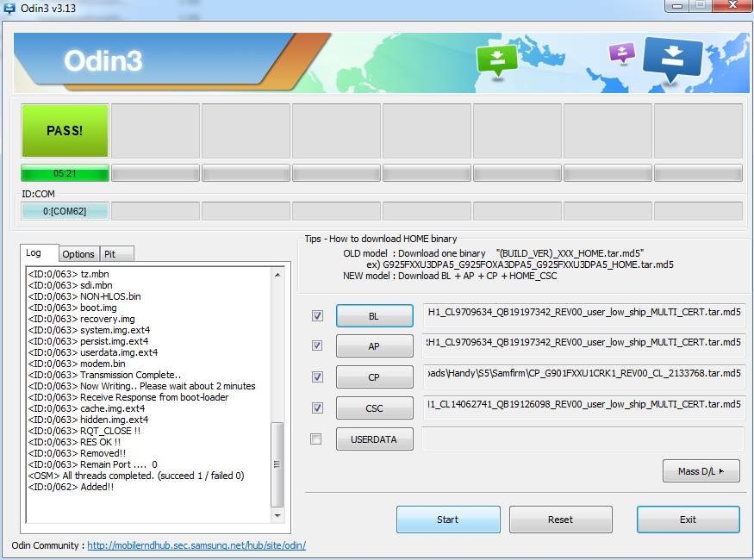
Task: Click the 'NEW model' tip line
Action: tap(450, 276)
